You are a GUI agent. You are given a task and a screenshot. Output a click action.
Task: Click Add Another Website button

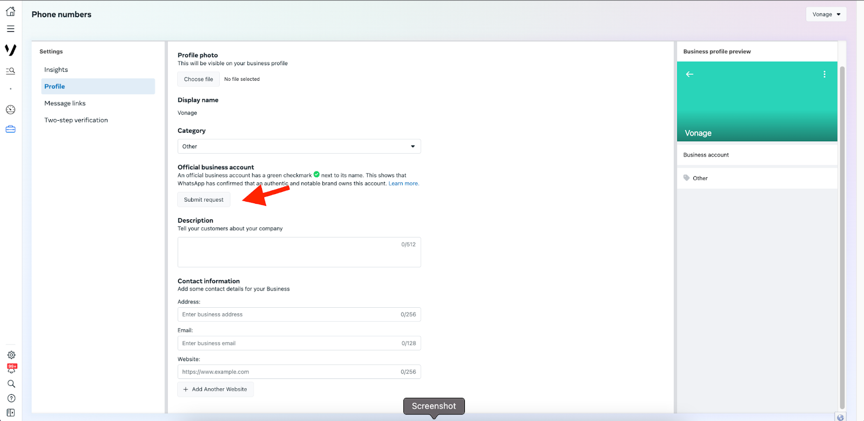click(x=215, y=389)
